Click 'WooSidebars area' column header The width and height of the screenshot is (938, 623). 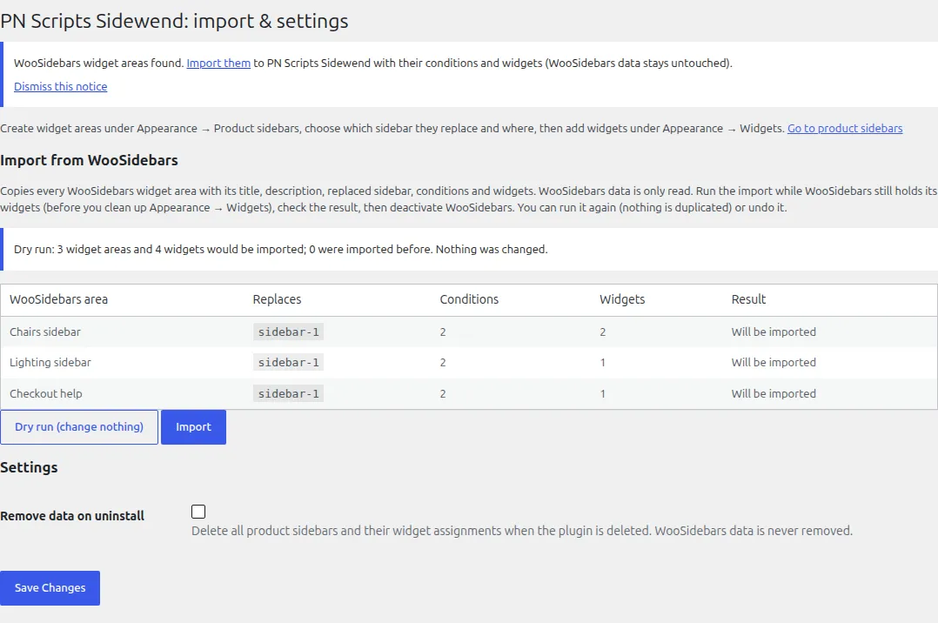[58, 299]
